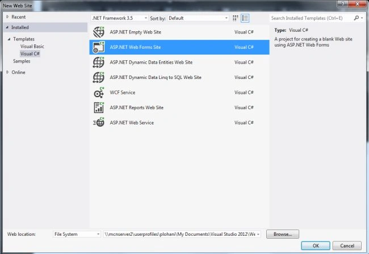Open the search options dropdown arrow
369x254 pixels.
pos(362,18)
